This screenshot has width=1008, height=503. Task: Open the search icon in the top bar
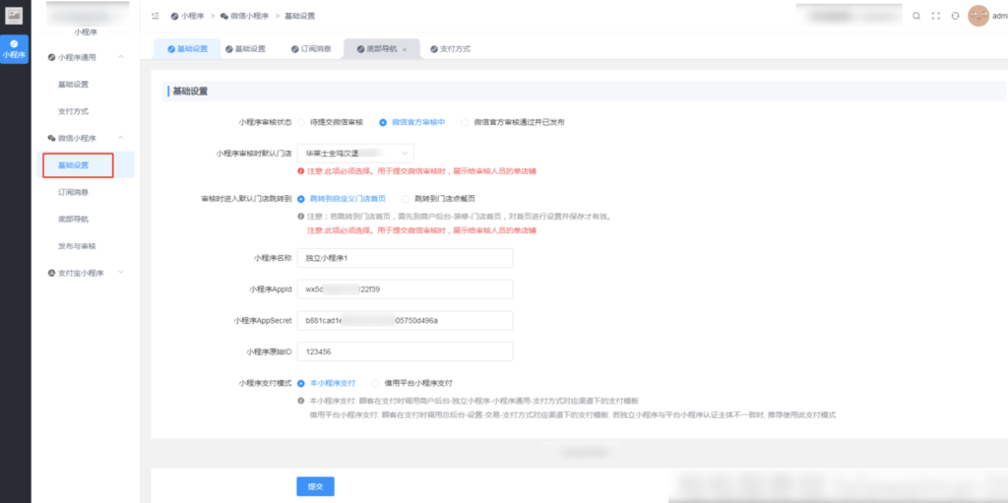pyautogui.click(x=916, y=16)
